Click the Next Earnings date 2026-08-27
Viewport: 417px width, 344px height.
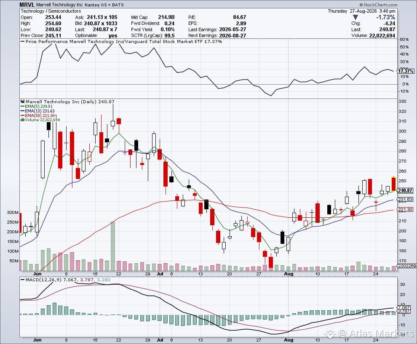coord(233,36)
